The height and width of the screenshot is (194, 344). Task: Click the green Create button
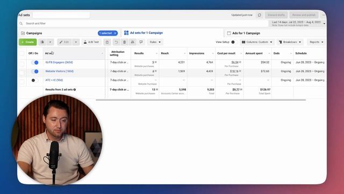coord(27,42)
